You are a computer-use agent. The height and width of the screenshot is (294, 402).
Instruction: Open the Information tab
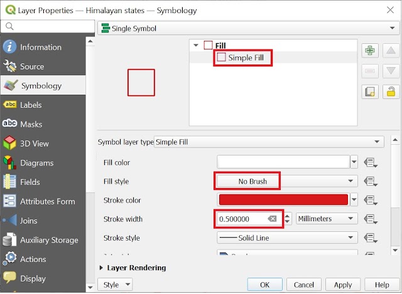tap(43, 47)
